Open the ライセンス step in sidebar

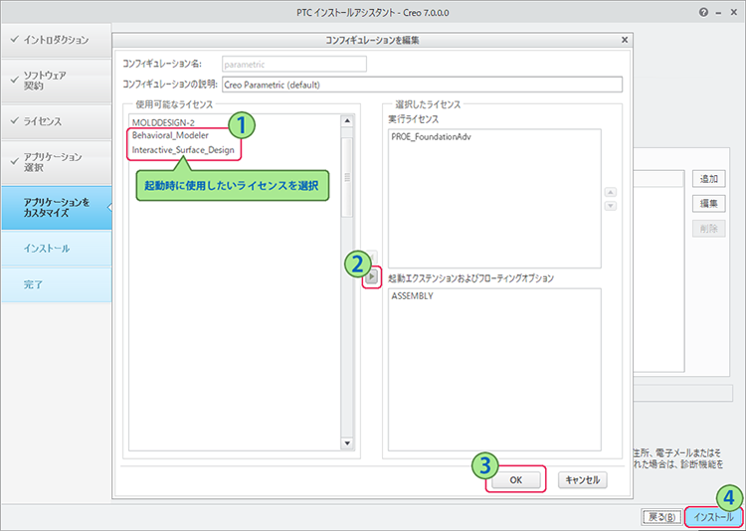tap(56, 121)
